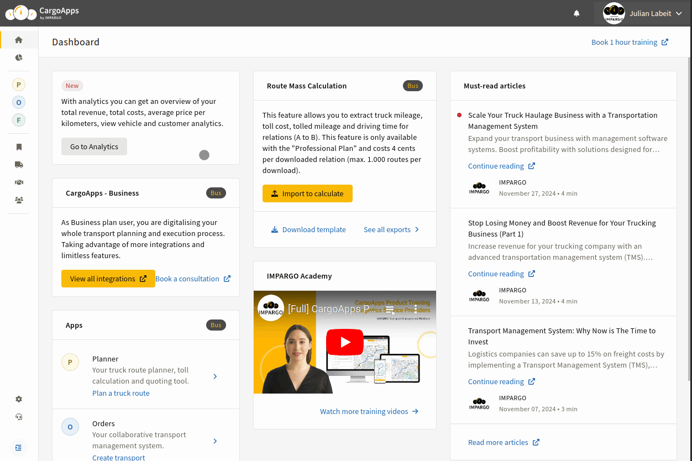Click the Orders 'O' circle icon in Apps card
The height and width of the screenshot is (461, 692).
[70, 427]
